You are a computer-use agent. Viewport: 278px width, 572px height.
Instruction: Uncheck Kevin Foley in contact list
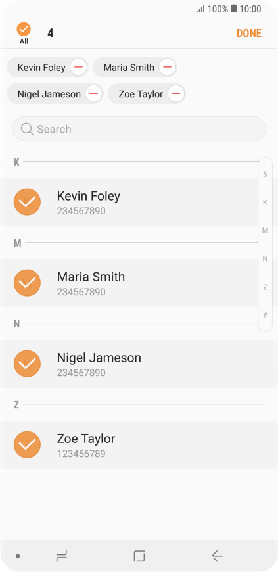coord(27,202)
